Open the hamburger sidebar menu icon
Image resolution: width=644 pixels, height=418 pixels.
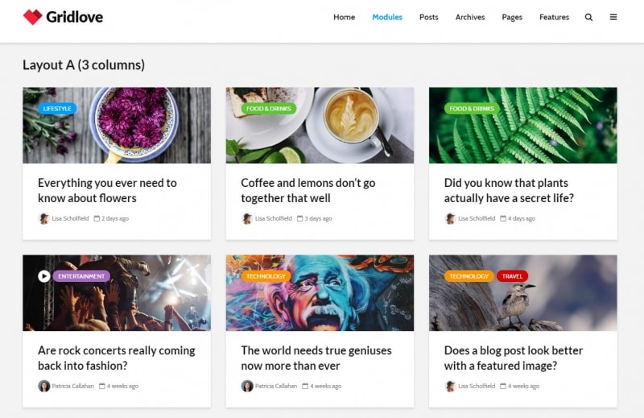point(613,17)
